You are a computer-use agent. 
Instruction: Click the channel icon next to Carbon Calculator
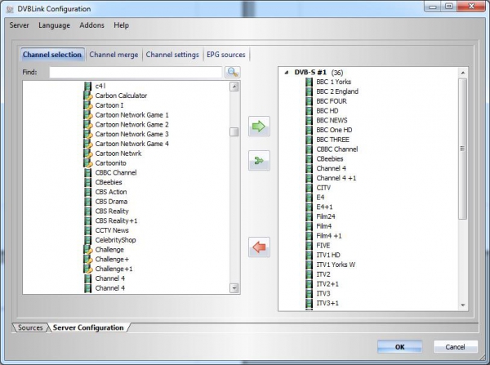88,96
